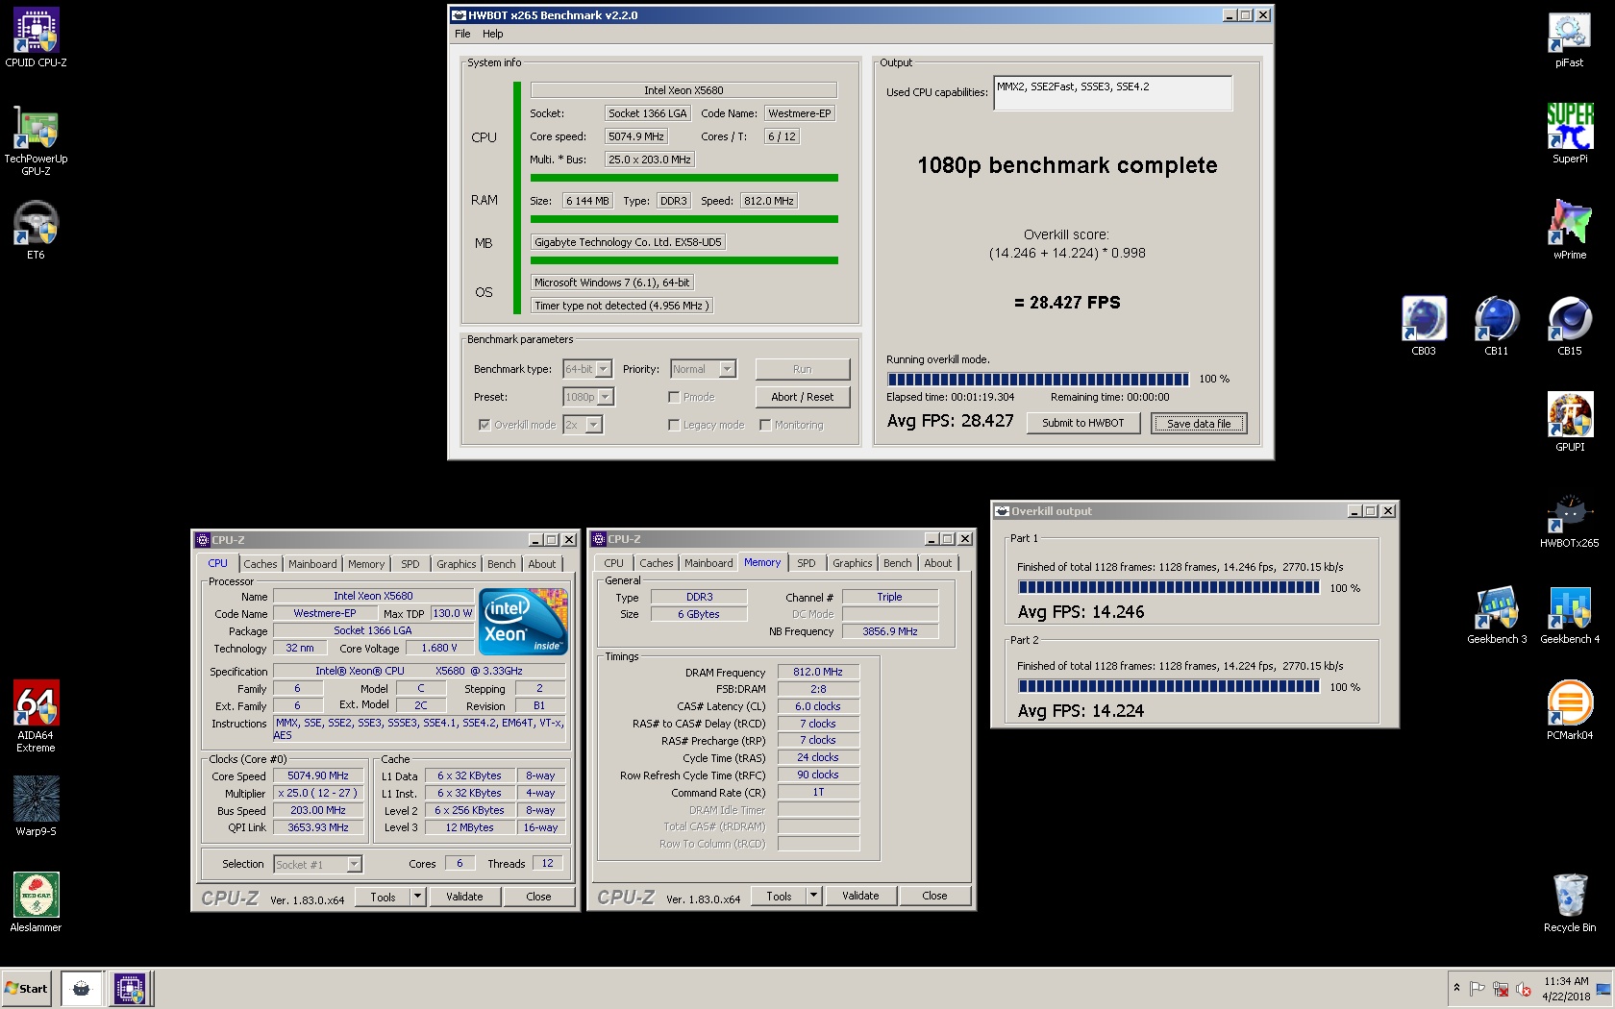1615x1009 pixels.
Task: Expand Tools arrow in left CPU-Z window
Action: (x=417, y=897)
